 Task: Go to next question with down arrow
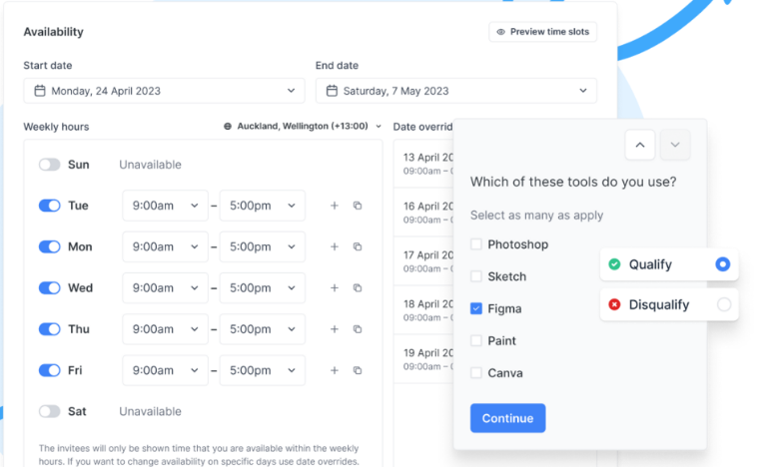click(x=675, y=145)
